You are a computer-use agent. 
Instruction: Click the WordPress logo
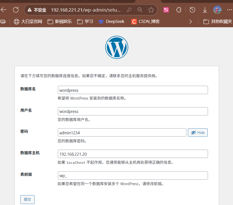117,47
